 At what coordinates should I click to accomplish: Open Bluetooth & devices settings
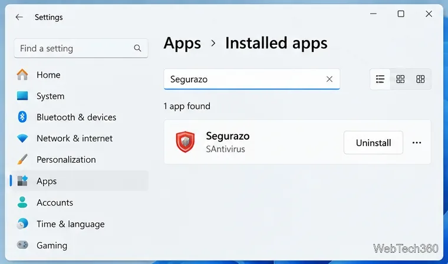coord(80,117)
